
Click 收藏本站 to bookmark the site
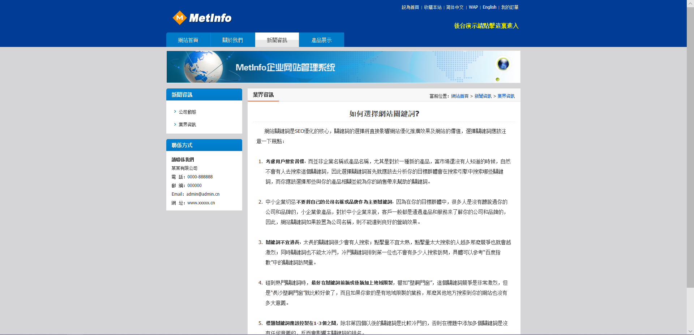[x=433, y=7]
